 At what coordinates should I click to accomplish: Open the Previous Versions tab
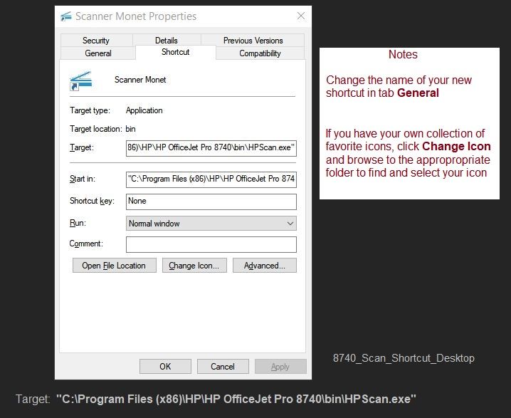click(x=253, y=41)
